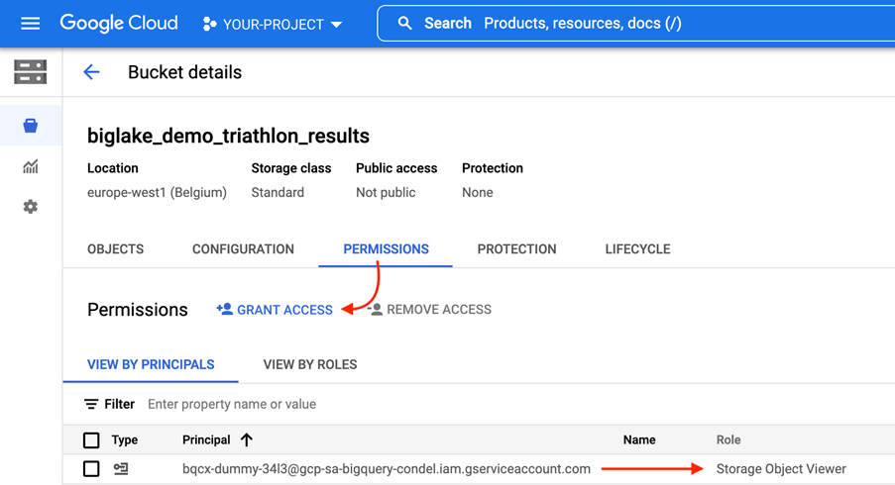This screenshot has width=895, height=485.
Task: Click the filter icon beside Filter
Action: pyautogui.click(x=91, y=404)
